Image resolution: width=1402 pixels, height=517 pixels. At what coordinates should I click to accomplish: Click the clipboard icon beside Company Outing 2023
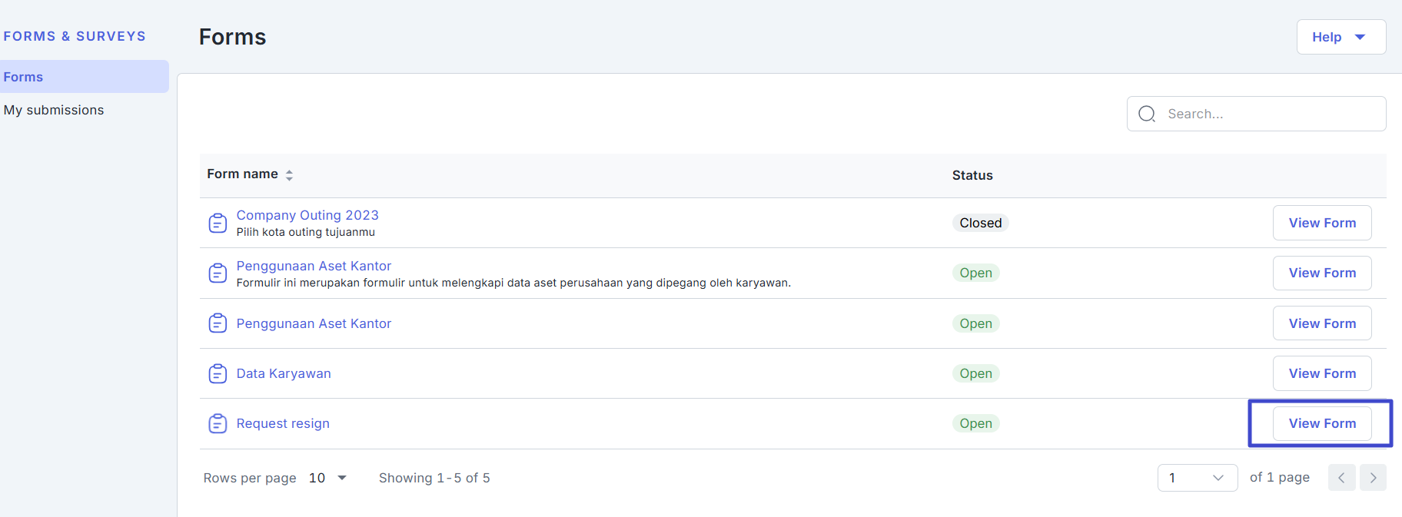pos(218,223)
